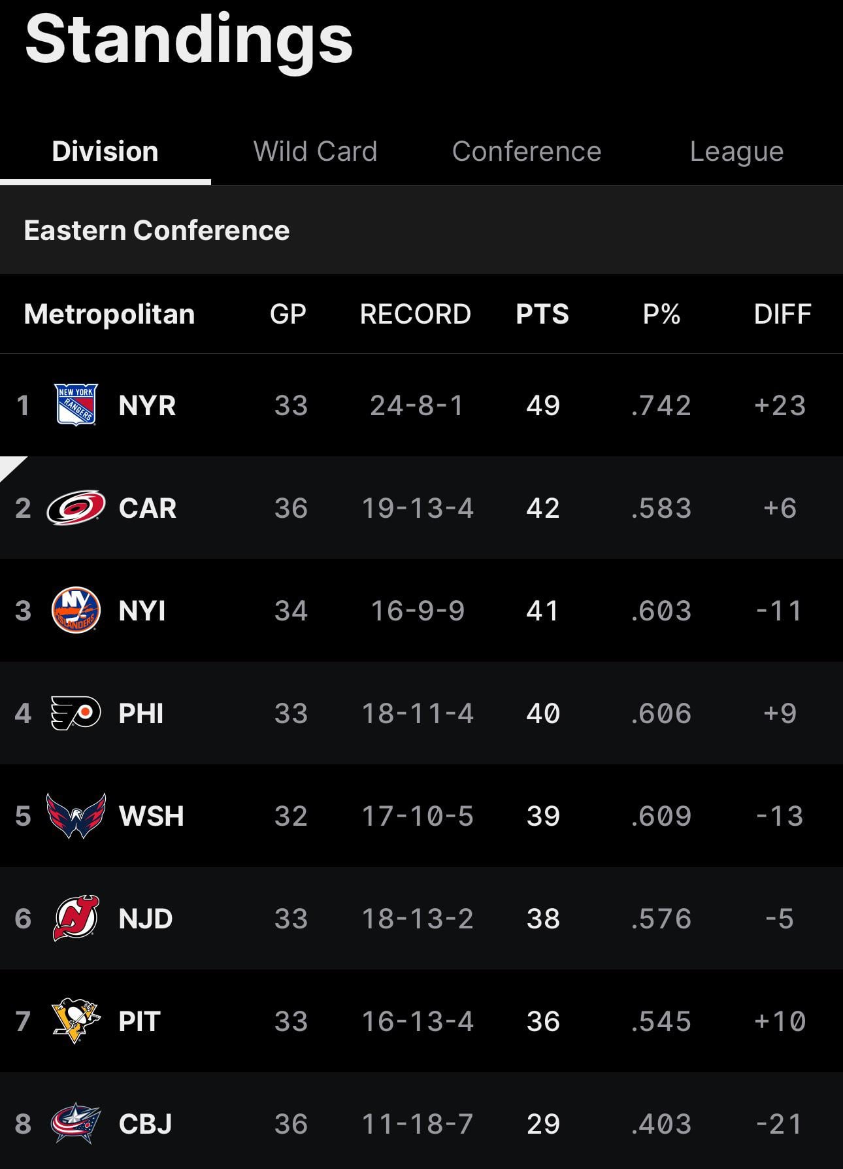Select the League tab
Image resolution: width=843 pixels, height=1169 pixels.
point(736,152)
